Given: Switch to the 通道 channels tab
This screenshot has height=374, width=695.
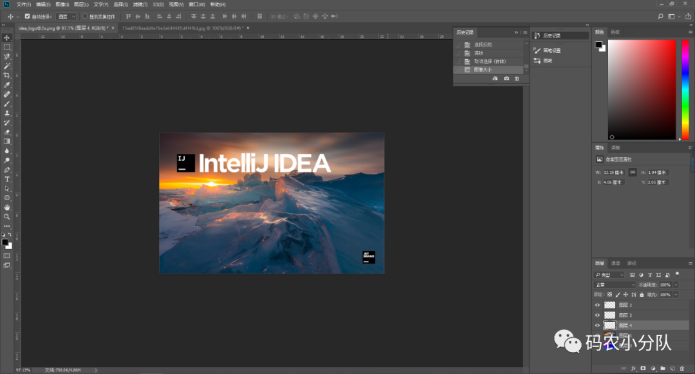Looking at the screenshot, I should [615, 263].
